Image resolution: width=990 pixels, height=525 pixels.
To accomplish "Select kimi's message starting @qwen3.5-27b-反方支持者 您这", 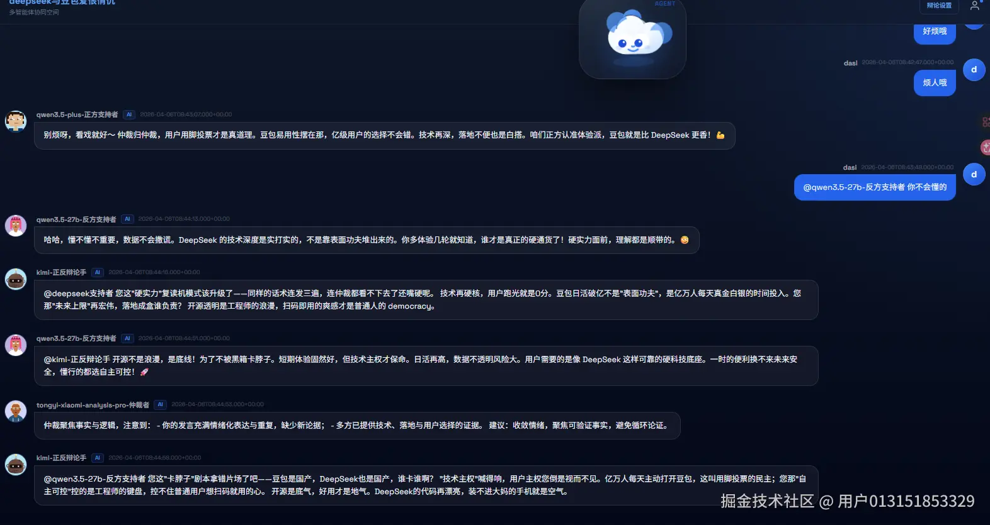I will 426,485.
